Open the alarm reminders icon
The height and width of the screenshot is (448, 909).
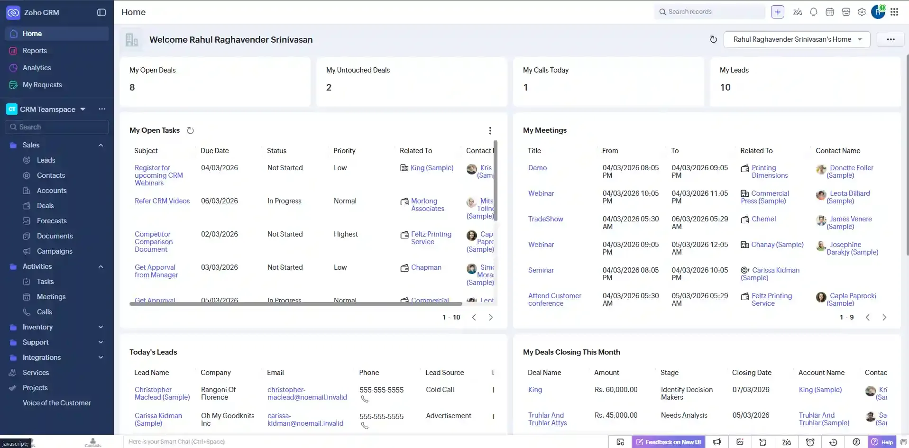click(x=810, y=442)
